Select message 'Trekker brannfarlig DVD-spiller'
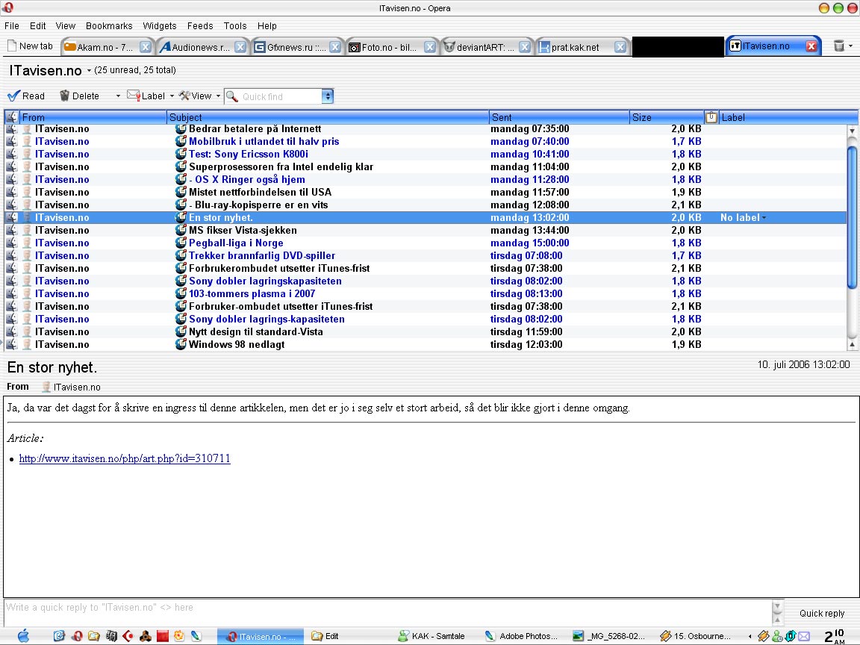860x645 pixels. tap(425, 255)
